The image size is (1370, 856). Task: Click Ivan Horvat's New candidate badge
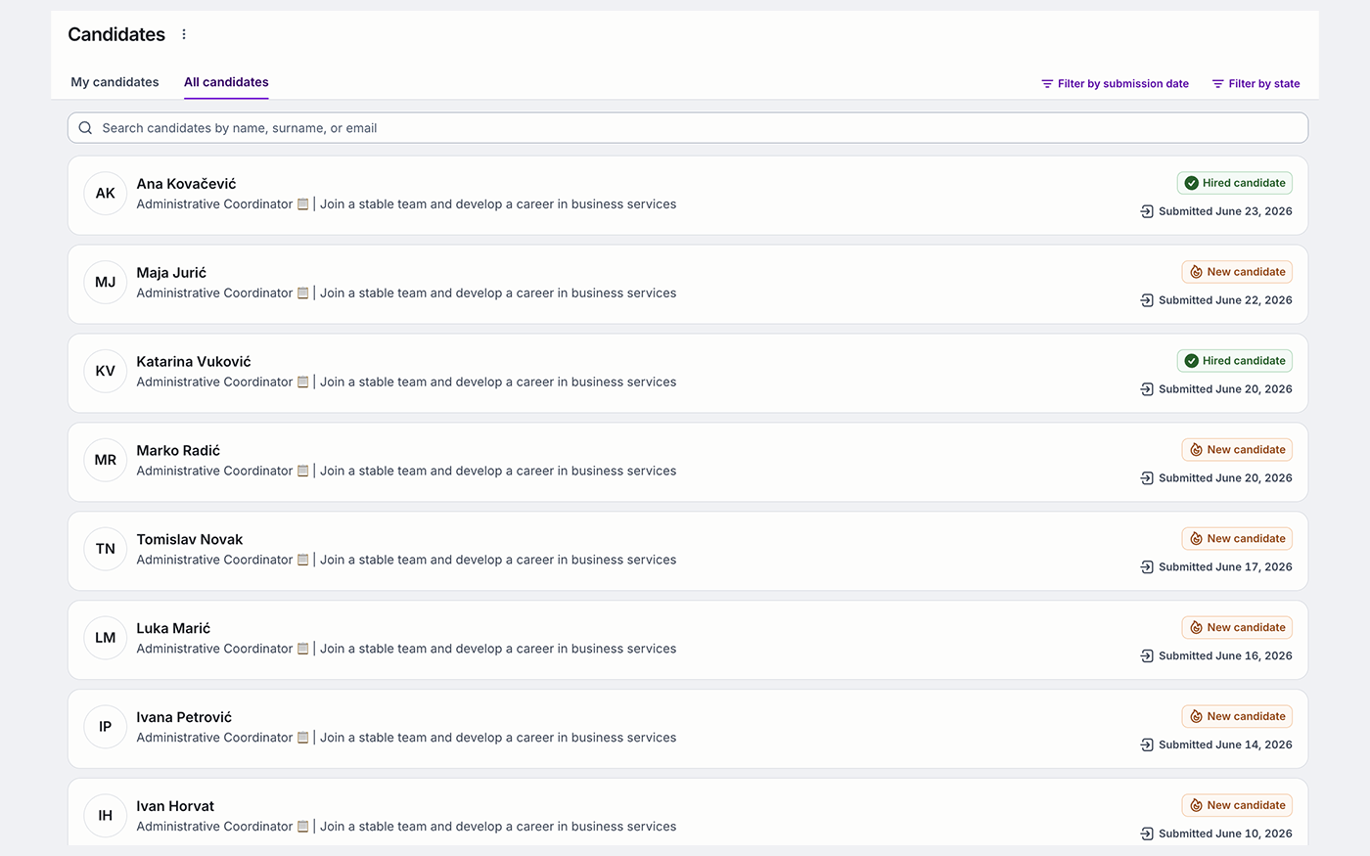tap(1237, 806)
